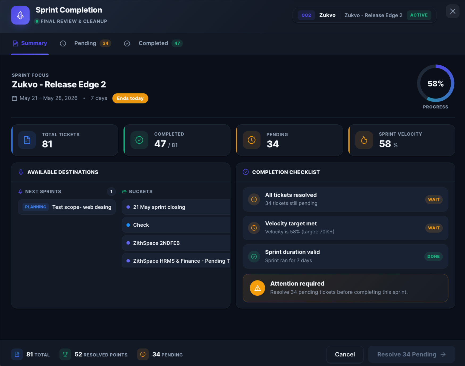Click the 34 badge on Pending tab

tap(105, 43)
